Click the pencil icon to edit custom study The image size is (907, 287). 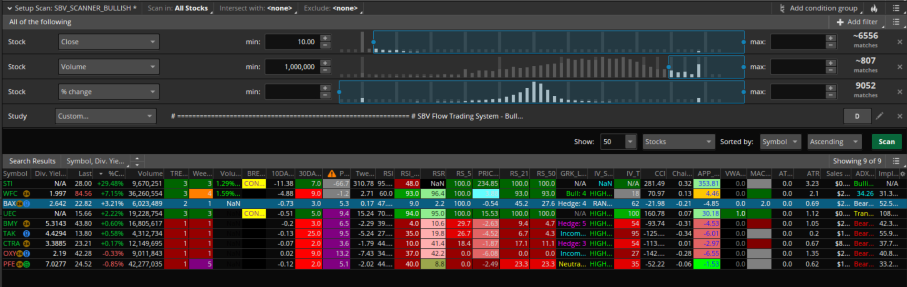tap(879, 116)
